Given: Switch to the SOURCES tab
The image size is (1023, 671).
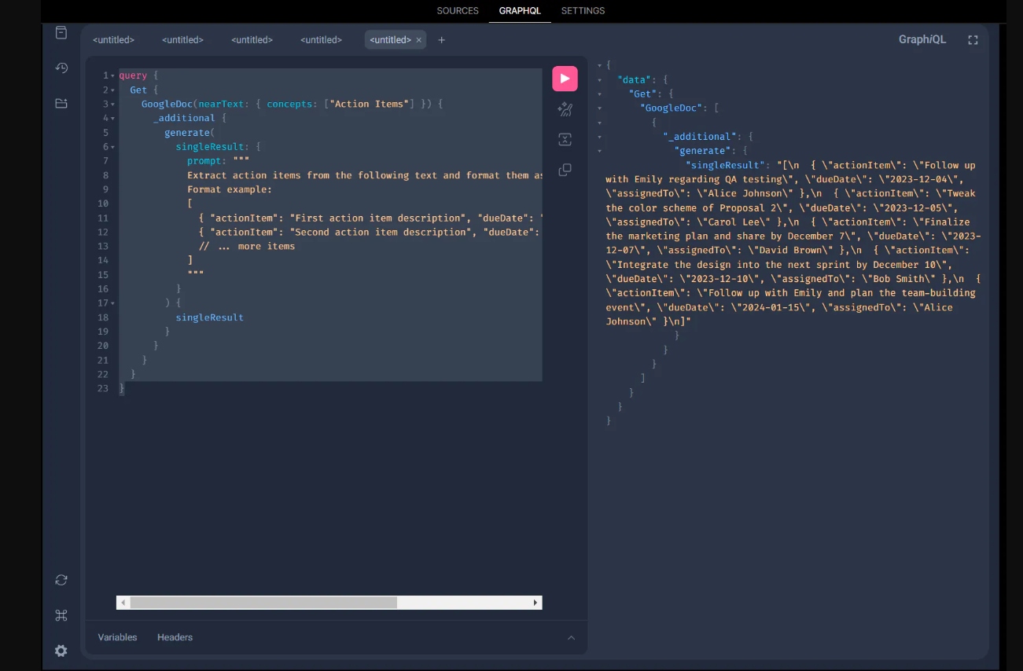Looking at the screenshot, I should (x=458, y=11).
